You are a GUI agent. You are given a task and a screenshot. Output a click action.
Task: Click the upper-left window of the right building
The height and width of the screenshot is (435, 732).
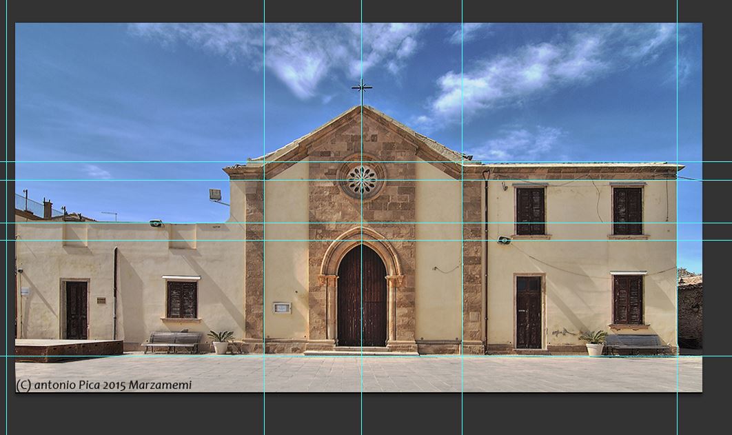[x=531, y=211]
